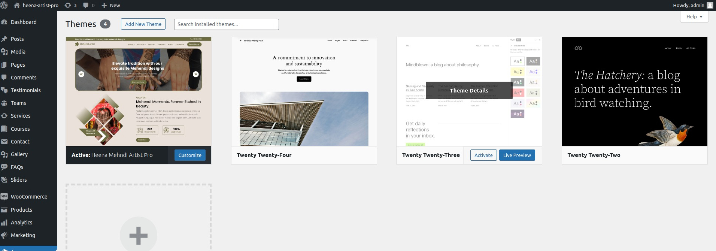Image resolution: width=716 pixels, height=251 pixels.
Task: Expand the Help dropdown tab
Action: tap(694, 16)
